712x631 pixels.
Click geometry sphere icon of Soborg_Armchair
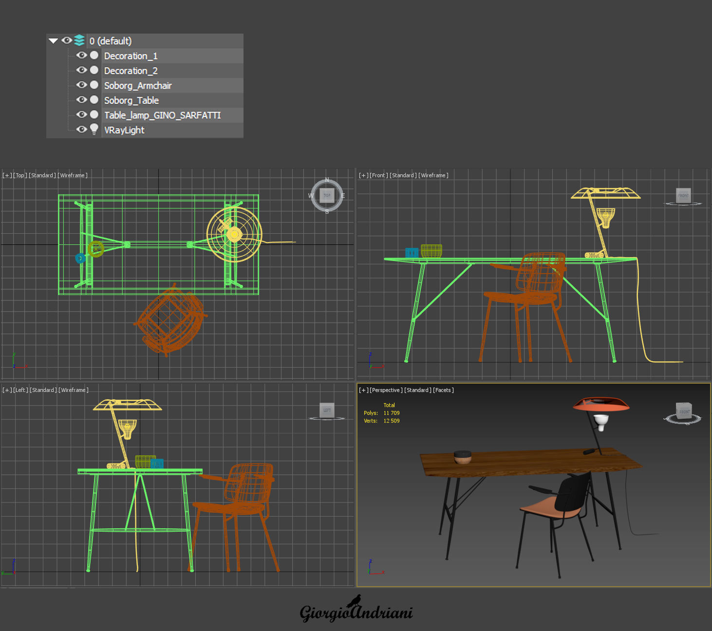[x=94, y=85]
